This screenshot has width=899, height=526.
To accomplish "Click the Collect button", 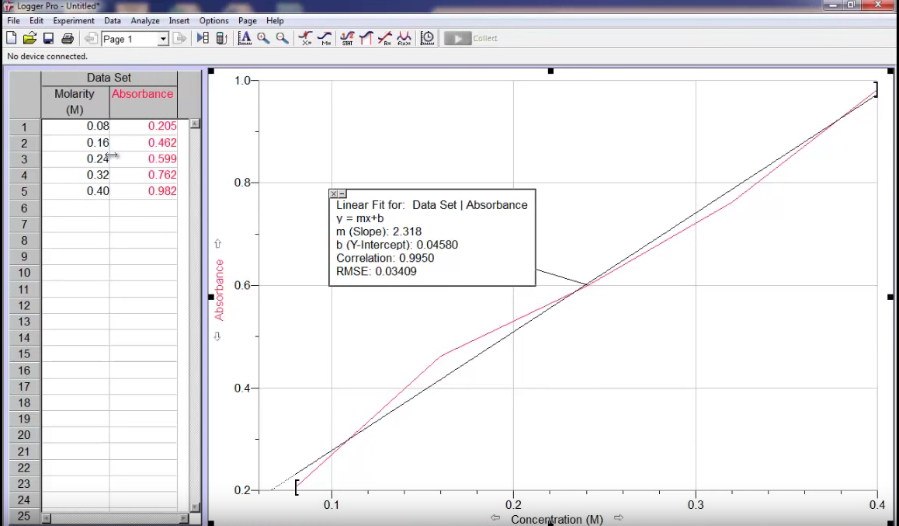I will [x=471, y=38].
